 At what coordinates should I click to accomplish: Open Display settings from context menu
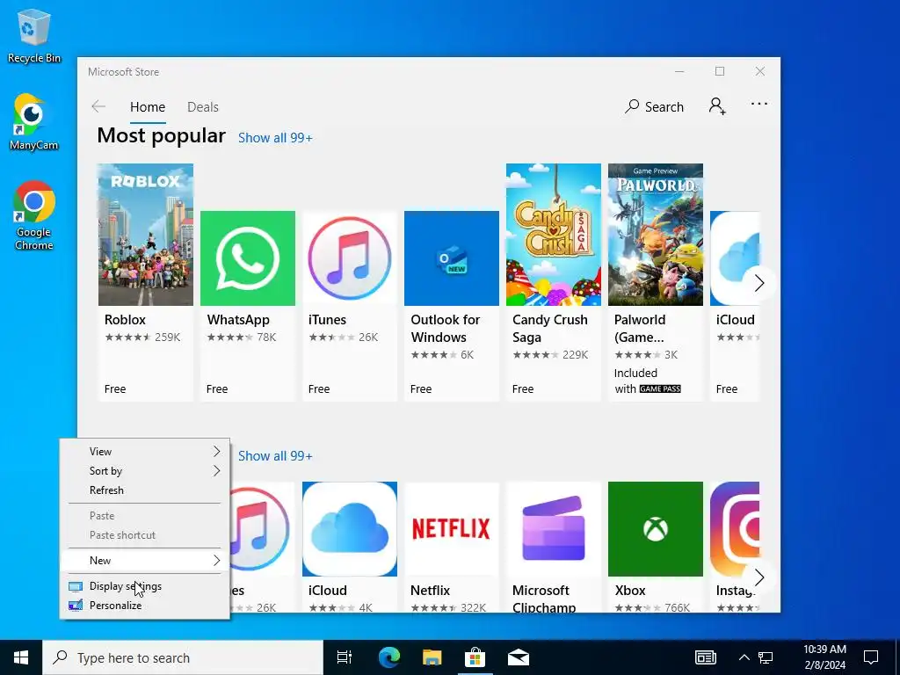[x=145, y=586]
